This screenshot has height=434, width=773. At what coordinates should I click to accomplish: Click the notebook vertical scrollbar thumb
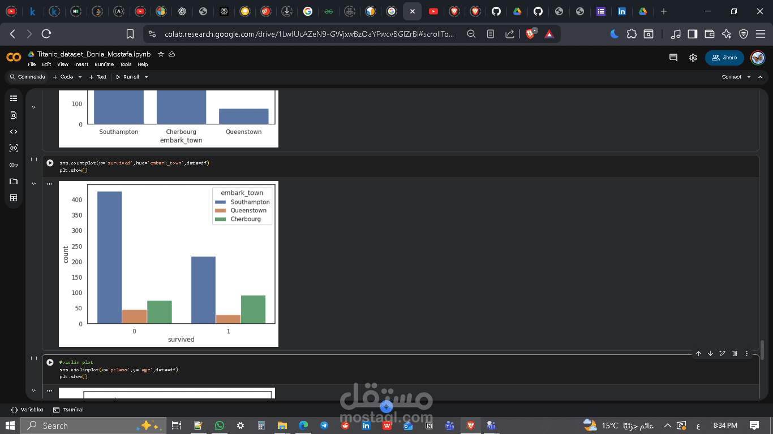tap(762, 350)
